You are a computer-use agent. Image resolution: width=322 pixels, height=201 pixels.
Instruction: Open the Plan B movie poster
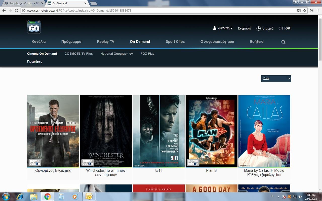pos(212,131)
